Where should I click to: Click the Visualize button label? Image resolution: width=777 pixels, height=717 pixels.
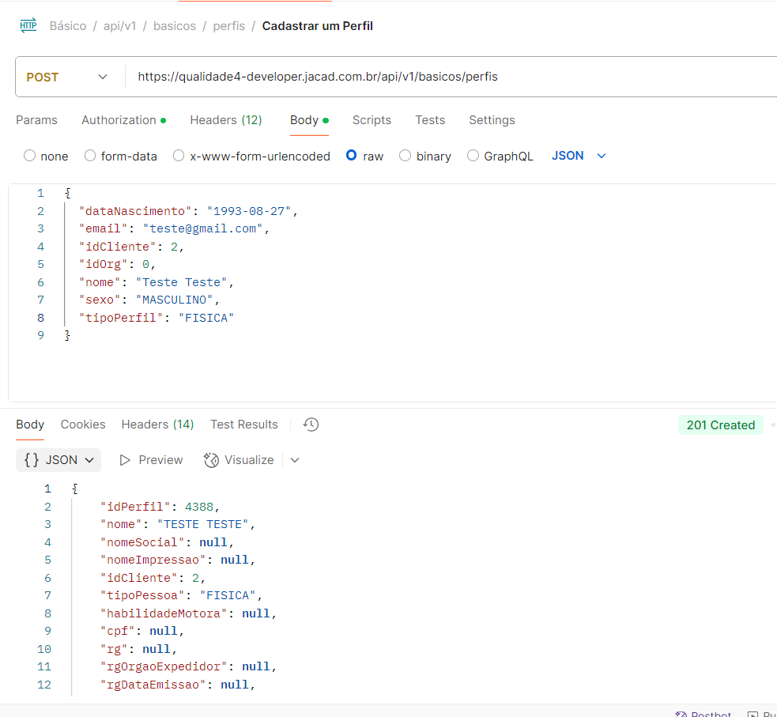click(x=249, y=460)
